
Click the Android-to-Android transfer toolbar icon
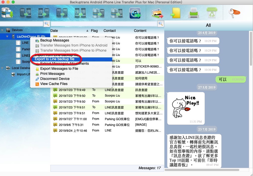[62, 13]
